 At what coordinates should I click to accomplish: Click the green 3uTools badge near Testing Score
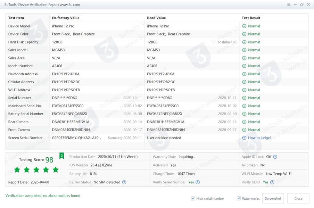click(x=62, y=156)
